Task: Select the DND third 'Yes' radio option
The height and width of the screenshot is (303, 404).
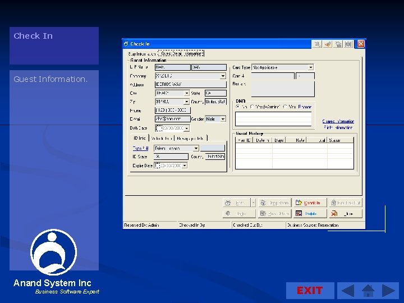Action: (286, 107)
